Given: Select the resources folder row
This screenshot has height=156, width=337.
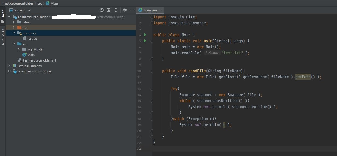Looking at the screenshot, I should click(71, 33).
